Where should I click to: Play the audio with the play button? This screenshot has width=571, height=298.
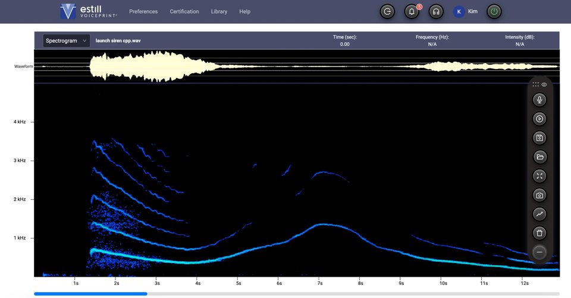[x=539, y=119]
